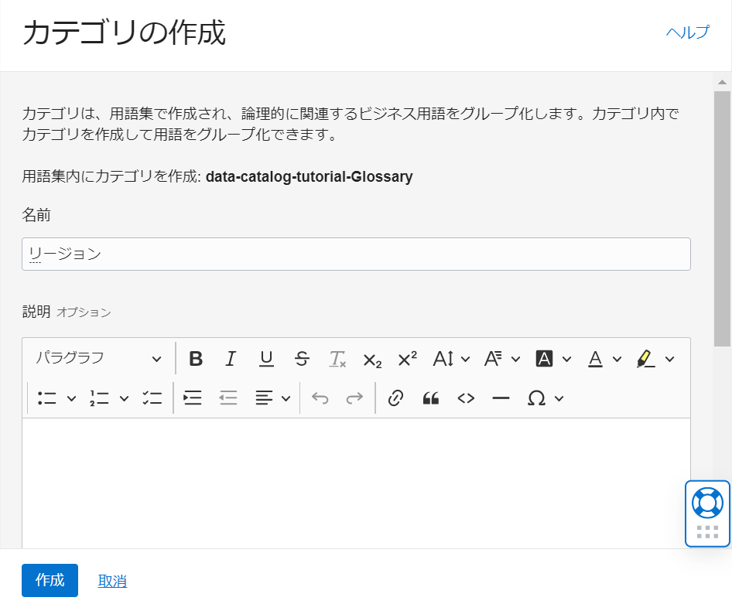
Task: Click the 作成 button
Action: click(x=50, y=580)
